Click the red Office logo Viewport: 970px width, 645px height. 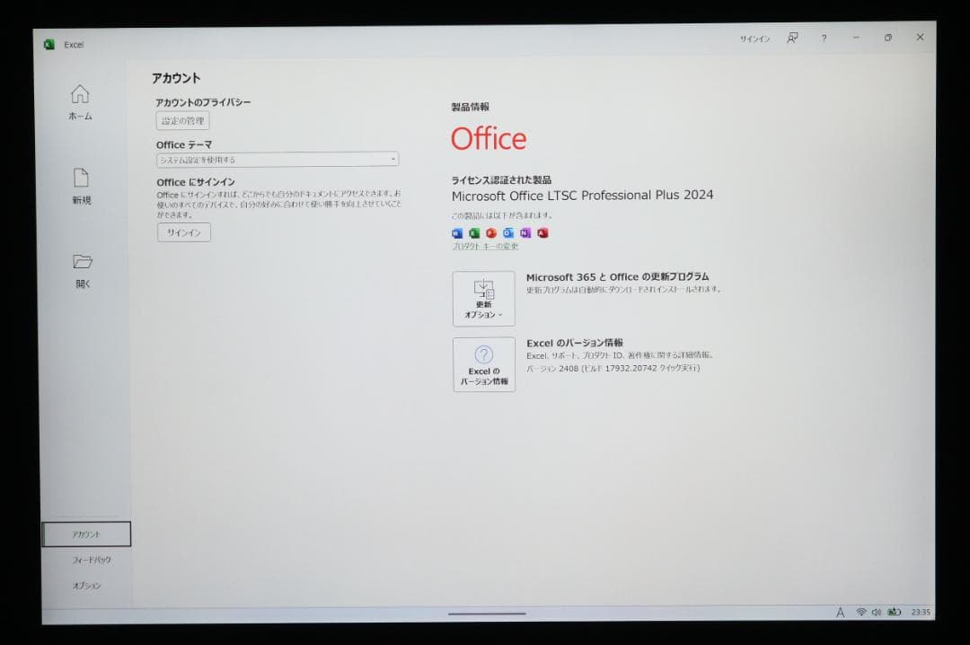click(x=489, y=138)
